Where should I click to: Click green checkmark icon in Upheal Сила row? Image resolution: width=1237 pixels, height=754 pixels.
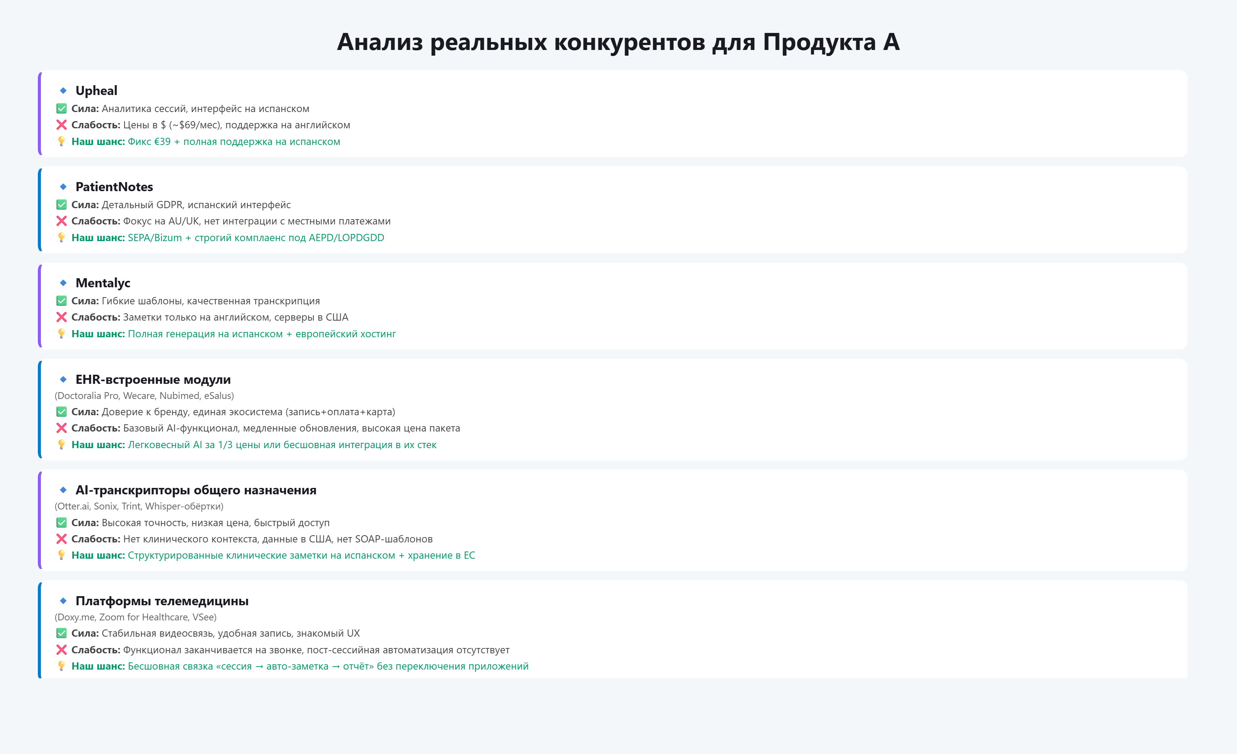[x=61, y=108]
